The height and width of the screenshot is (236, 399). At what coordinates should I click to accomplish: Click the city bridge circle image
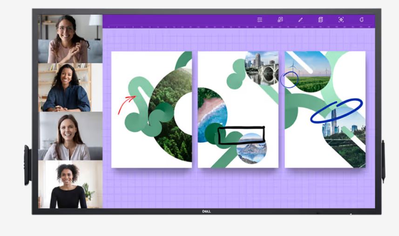point(261,67)
